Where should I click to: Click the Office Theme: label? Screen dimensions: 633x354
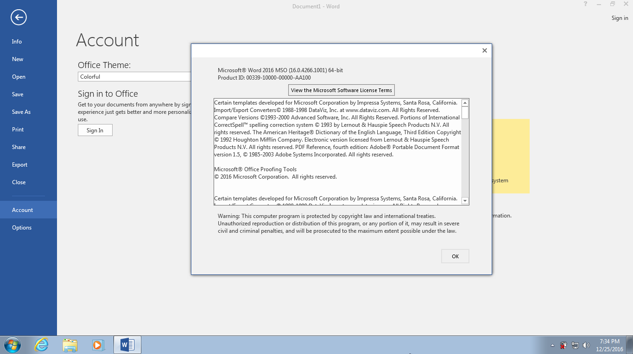104,65
